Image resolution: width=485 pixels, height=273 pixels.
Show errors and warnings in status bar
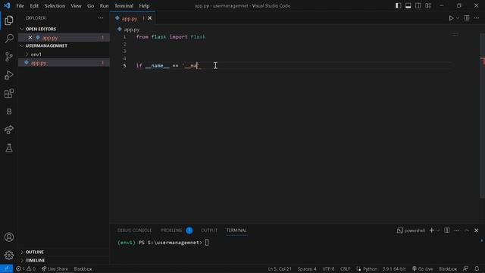click(x=26, y=269)
